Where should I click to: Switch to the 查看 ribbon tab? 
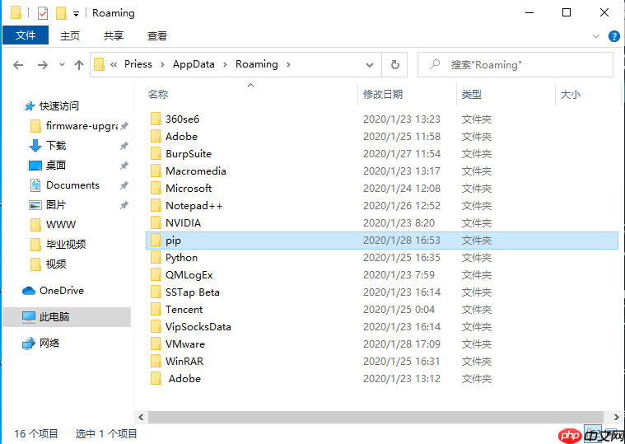pyautogui.click(x=157, y=36)
